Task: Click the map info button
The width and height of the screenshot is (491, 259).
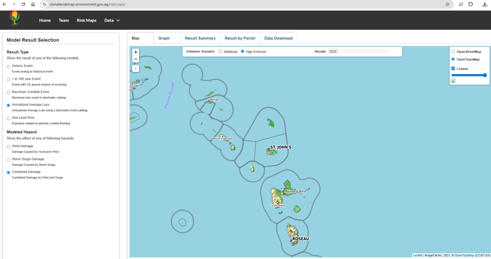Action: tap(136, 68)
